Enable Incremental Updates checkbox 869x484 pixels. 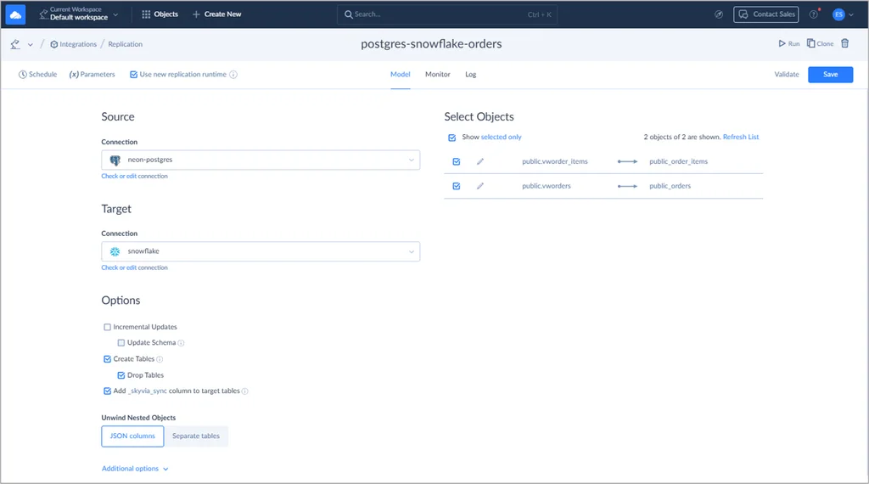[107, 327]
